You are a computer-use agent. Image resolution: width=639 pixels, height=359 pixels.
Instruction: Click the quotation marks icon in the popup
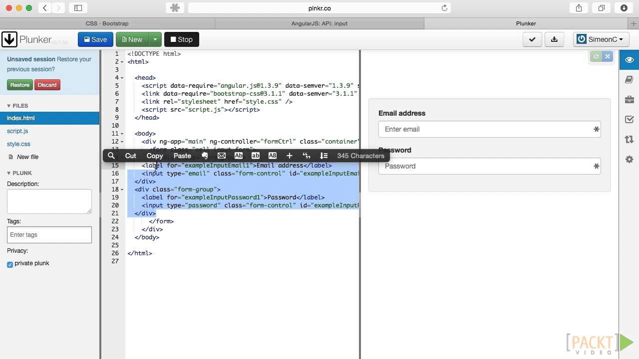click(x=307, y=156)
